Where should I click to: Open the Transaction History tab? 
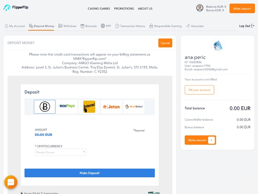pyautogui.click(x=130, y=26)
